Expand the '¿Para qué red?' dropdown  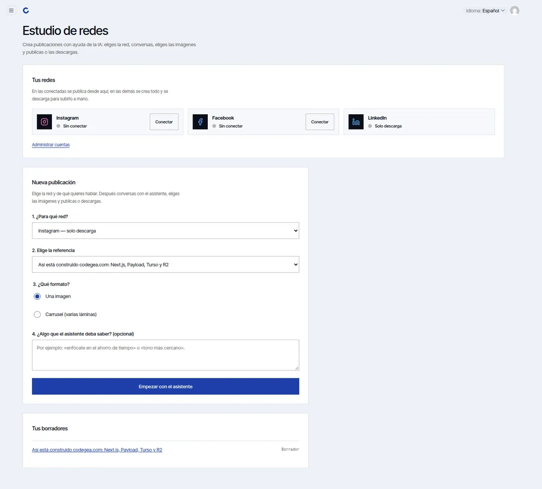(165, 231)
